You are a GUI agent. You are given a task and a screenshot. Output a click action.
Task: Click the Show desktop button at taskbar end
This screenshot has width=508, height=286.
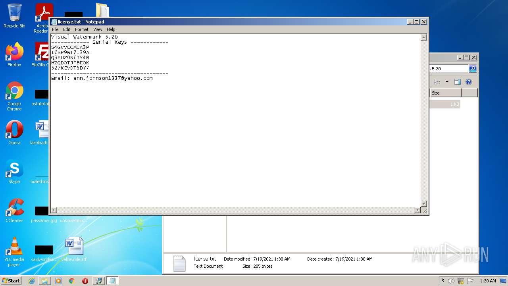(x=504, y=281)
